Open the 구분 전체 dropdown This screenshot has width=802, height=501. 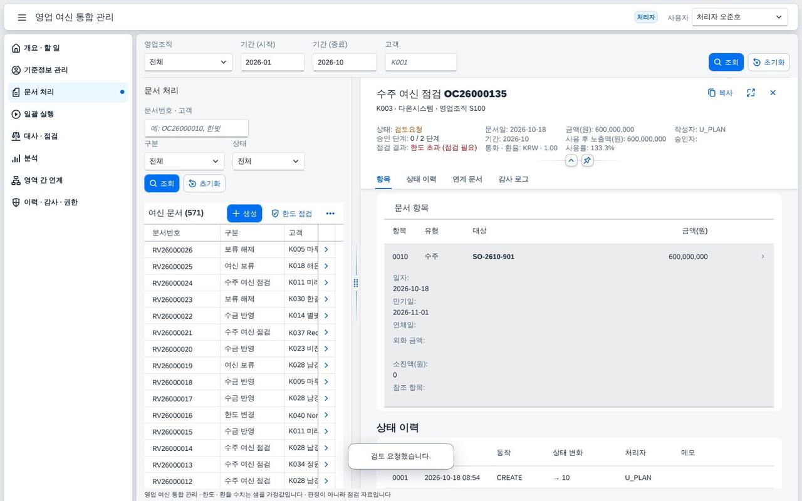[184, 161]
